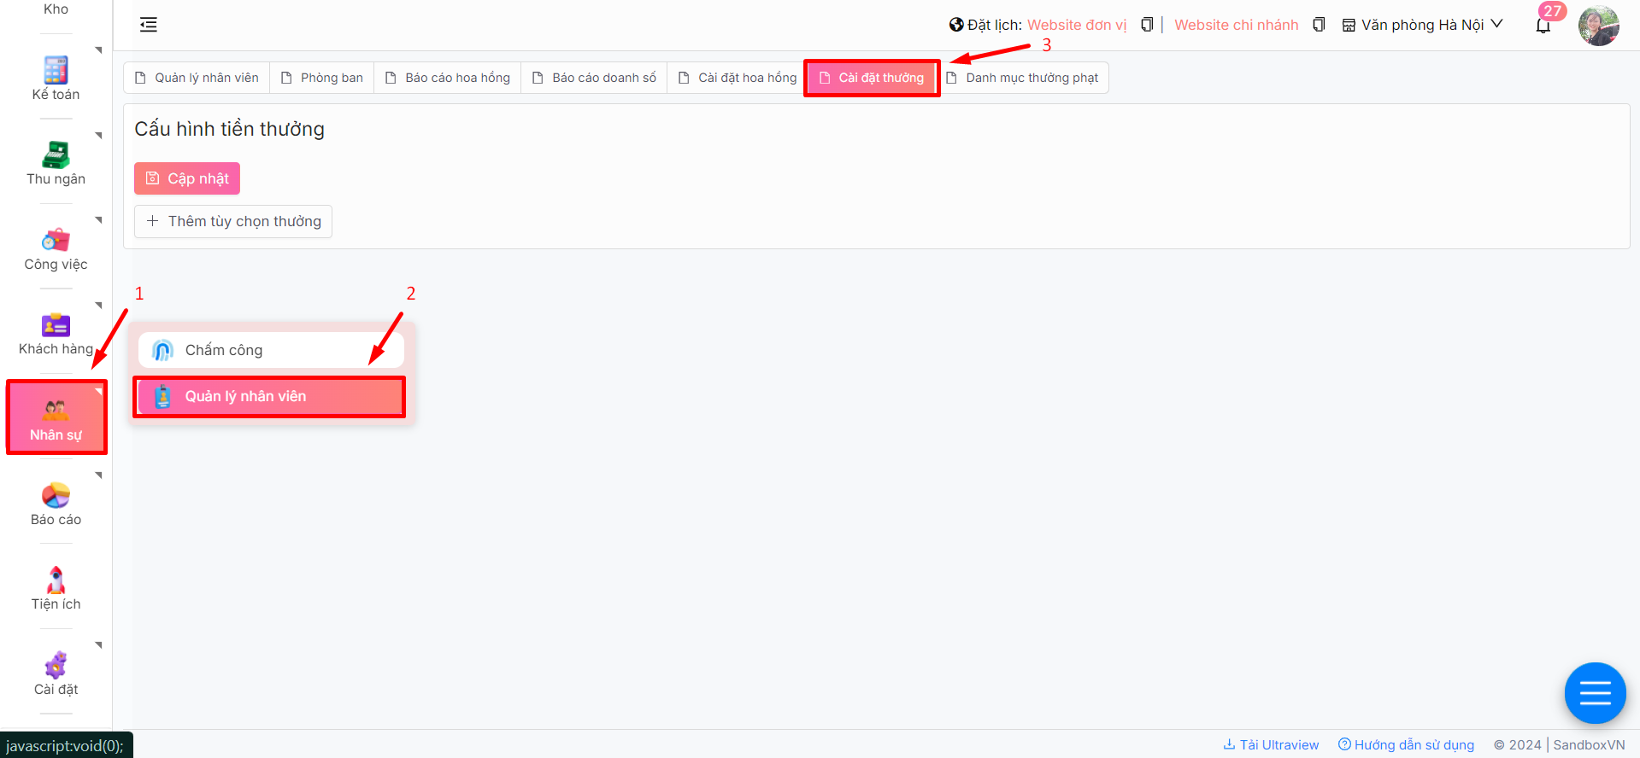
Task: Toggle the sidebar collapse hamburger icon
Action: (149, 25)
